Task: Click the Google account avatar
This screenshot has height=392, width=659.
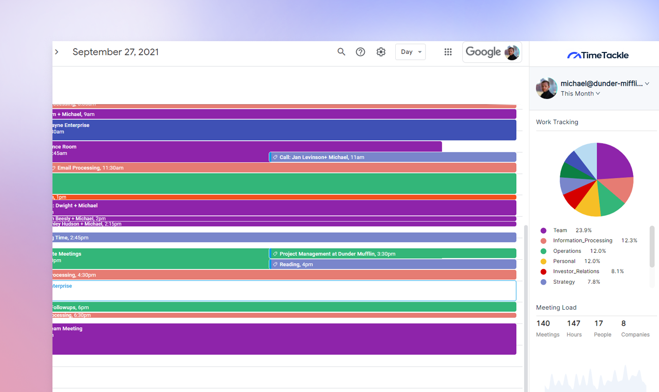Action: [512, 52]
